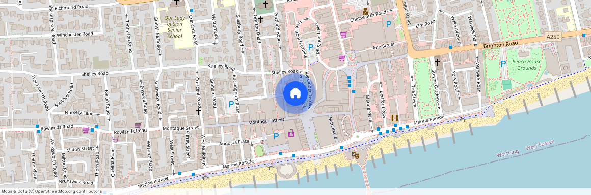The width and height of the screenshot is (591, 195).
Task: Click the Heene Place label
Action: click(x=34, y=166)
